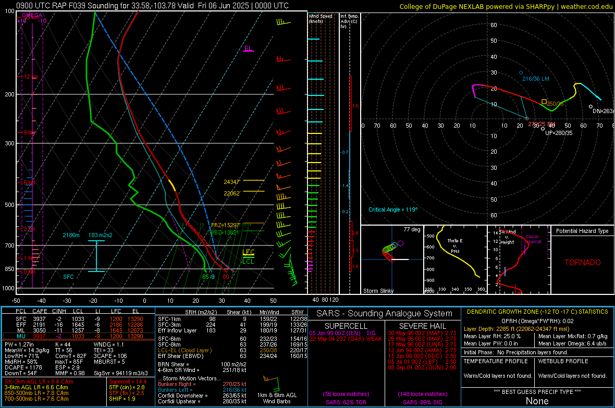Click the "SARS - Sounding Analogue System" heading
Viewport: 615px width, 408px height.
point(385,314)
